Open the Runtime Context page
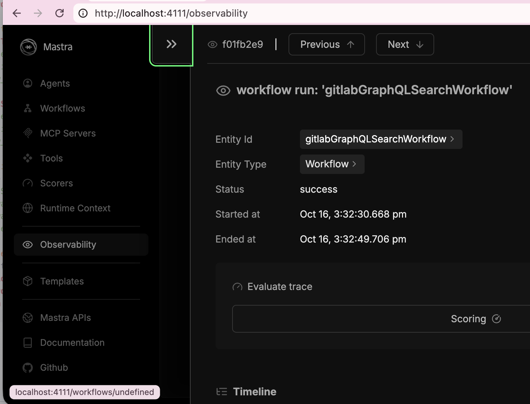Viewport: 530px width, 404px height. coord(75,208)
